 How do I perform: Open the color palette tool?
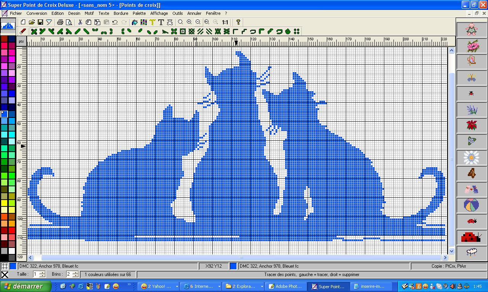coord(143,22)
